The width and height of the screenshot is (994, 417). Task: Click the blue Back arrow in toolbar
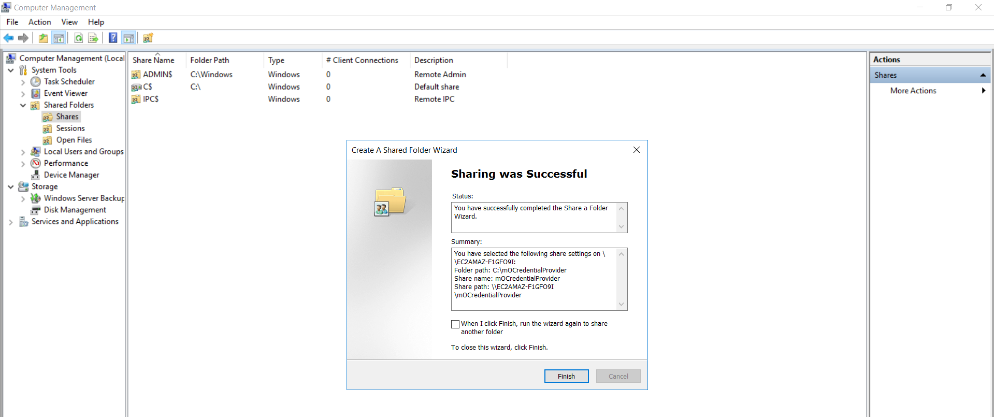tap(8, 38)
